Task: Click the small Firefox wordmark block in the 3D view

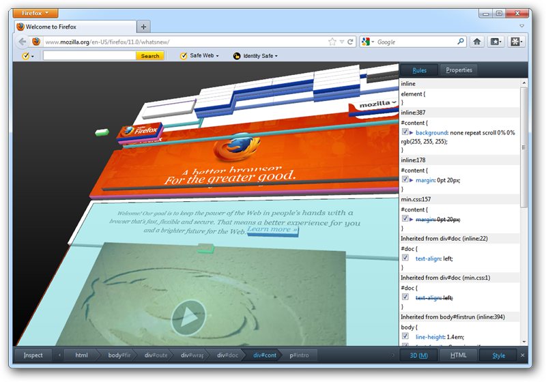Action: click(x=140, y=131)
